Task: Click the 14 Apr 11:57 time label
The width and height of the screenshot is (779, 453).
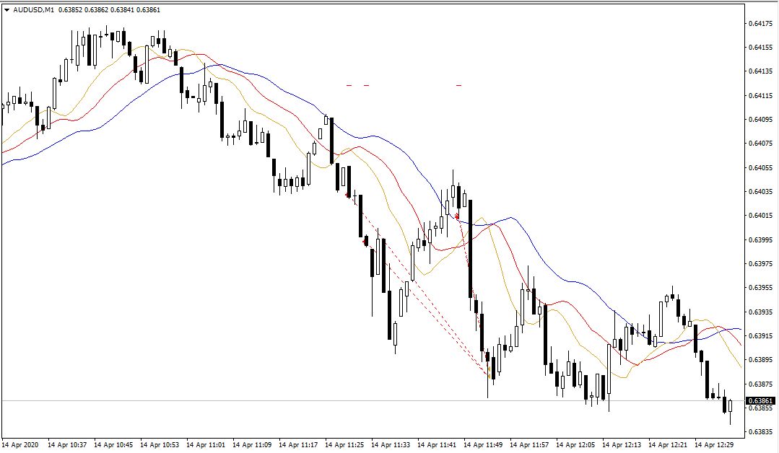Action: click(x=529, y=444)
